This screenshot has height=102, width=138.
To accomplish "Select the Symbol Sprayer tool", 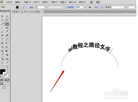I will (2, 59).
